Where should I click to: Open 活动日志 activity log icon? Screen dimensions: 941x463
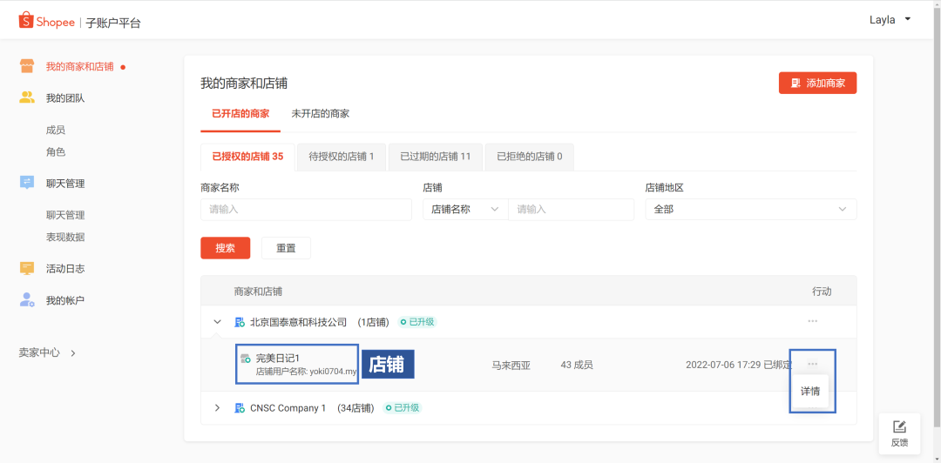[x=27, y=268]
